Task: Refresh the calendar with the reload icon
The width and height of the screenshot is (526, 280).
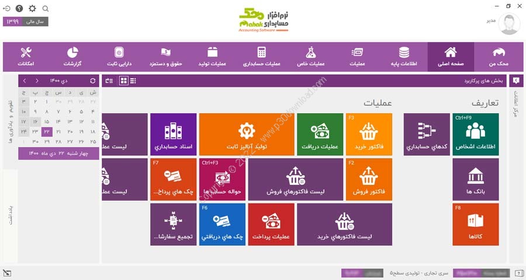Action: click(92, 80)
